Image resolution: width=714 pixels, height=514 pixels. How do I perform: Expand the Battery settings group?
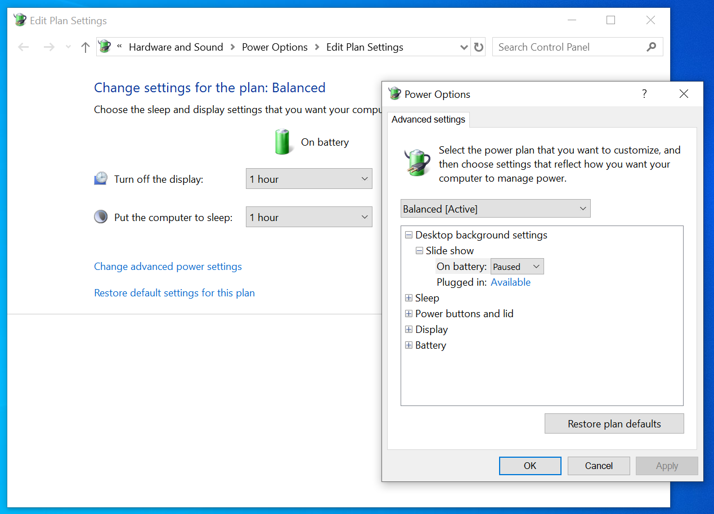(x=408, y=345)
